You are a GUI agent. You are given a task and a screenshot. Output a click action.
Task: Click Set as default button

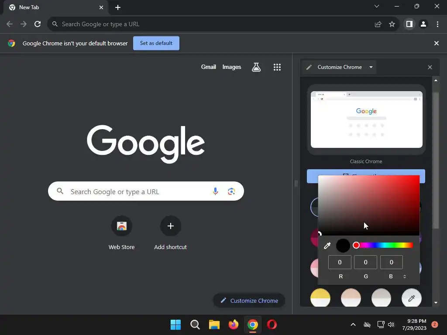point(156,43)
